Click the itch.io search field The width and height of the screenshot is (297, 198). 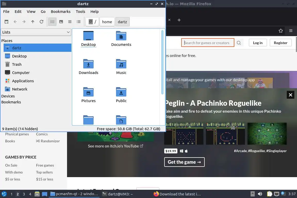tap(208, 43)
